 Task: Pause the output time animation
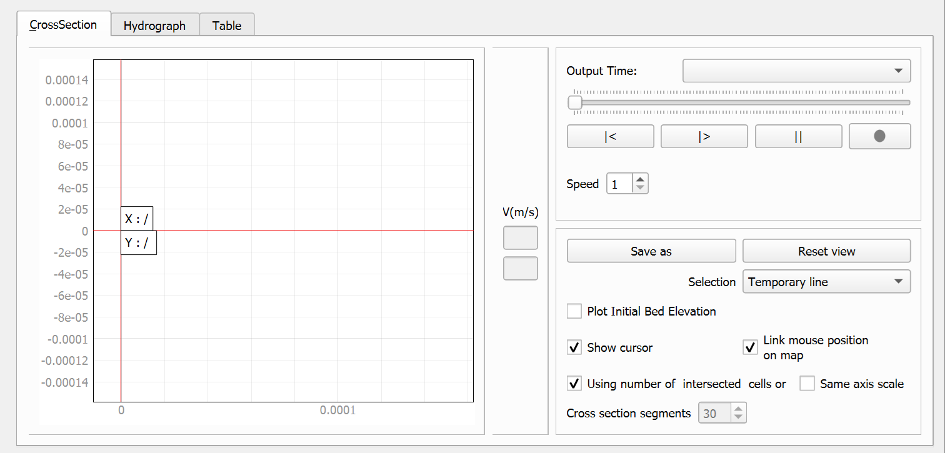(x=797, y=137)
